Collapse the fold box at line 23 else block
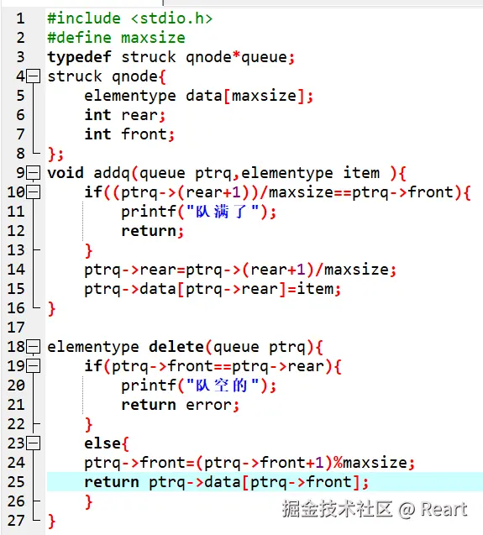 34,443
